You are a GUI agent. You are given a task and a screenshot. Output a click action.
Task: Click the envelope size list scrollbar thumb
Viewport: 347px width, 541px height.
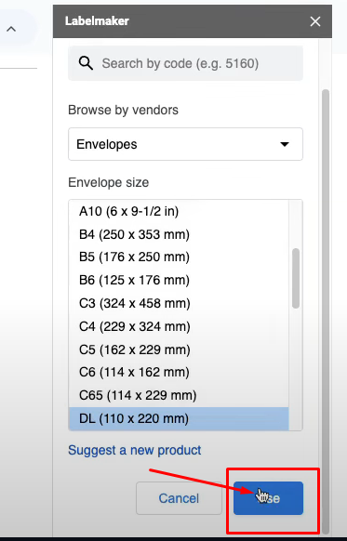click(296, 278)
